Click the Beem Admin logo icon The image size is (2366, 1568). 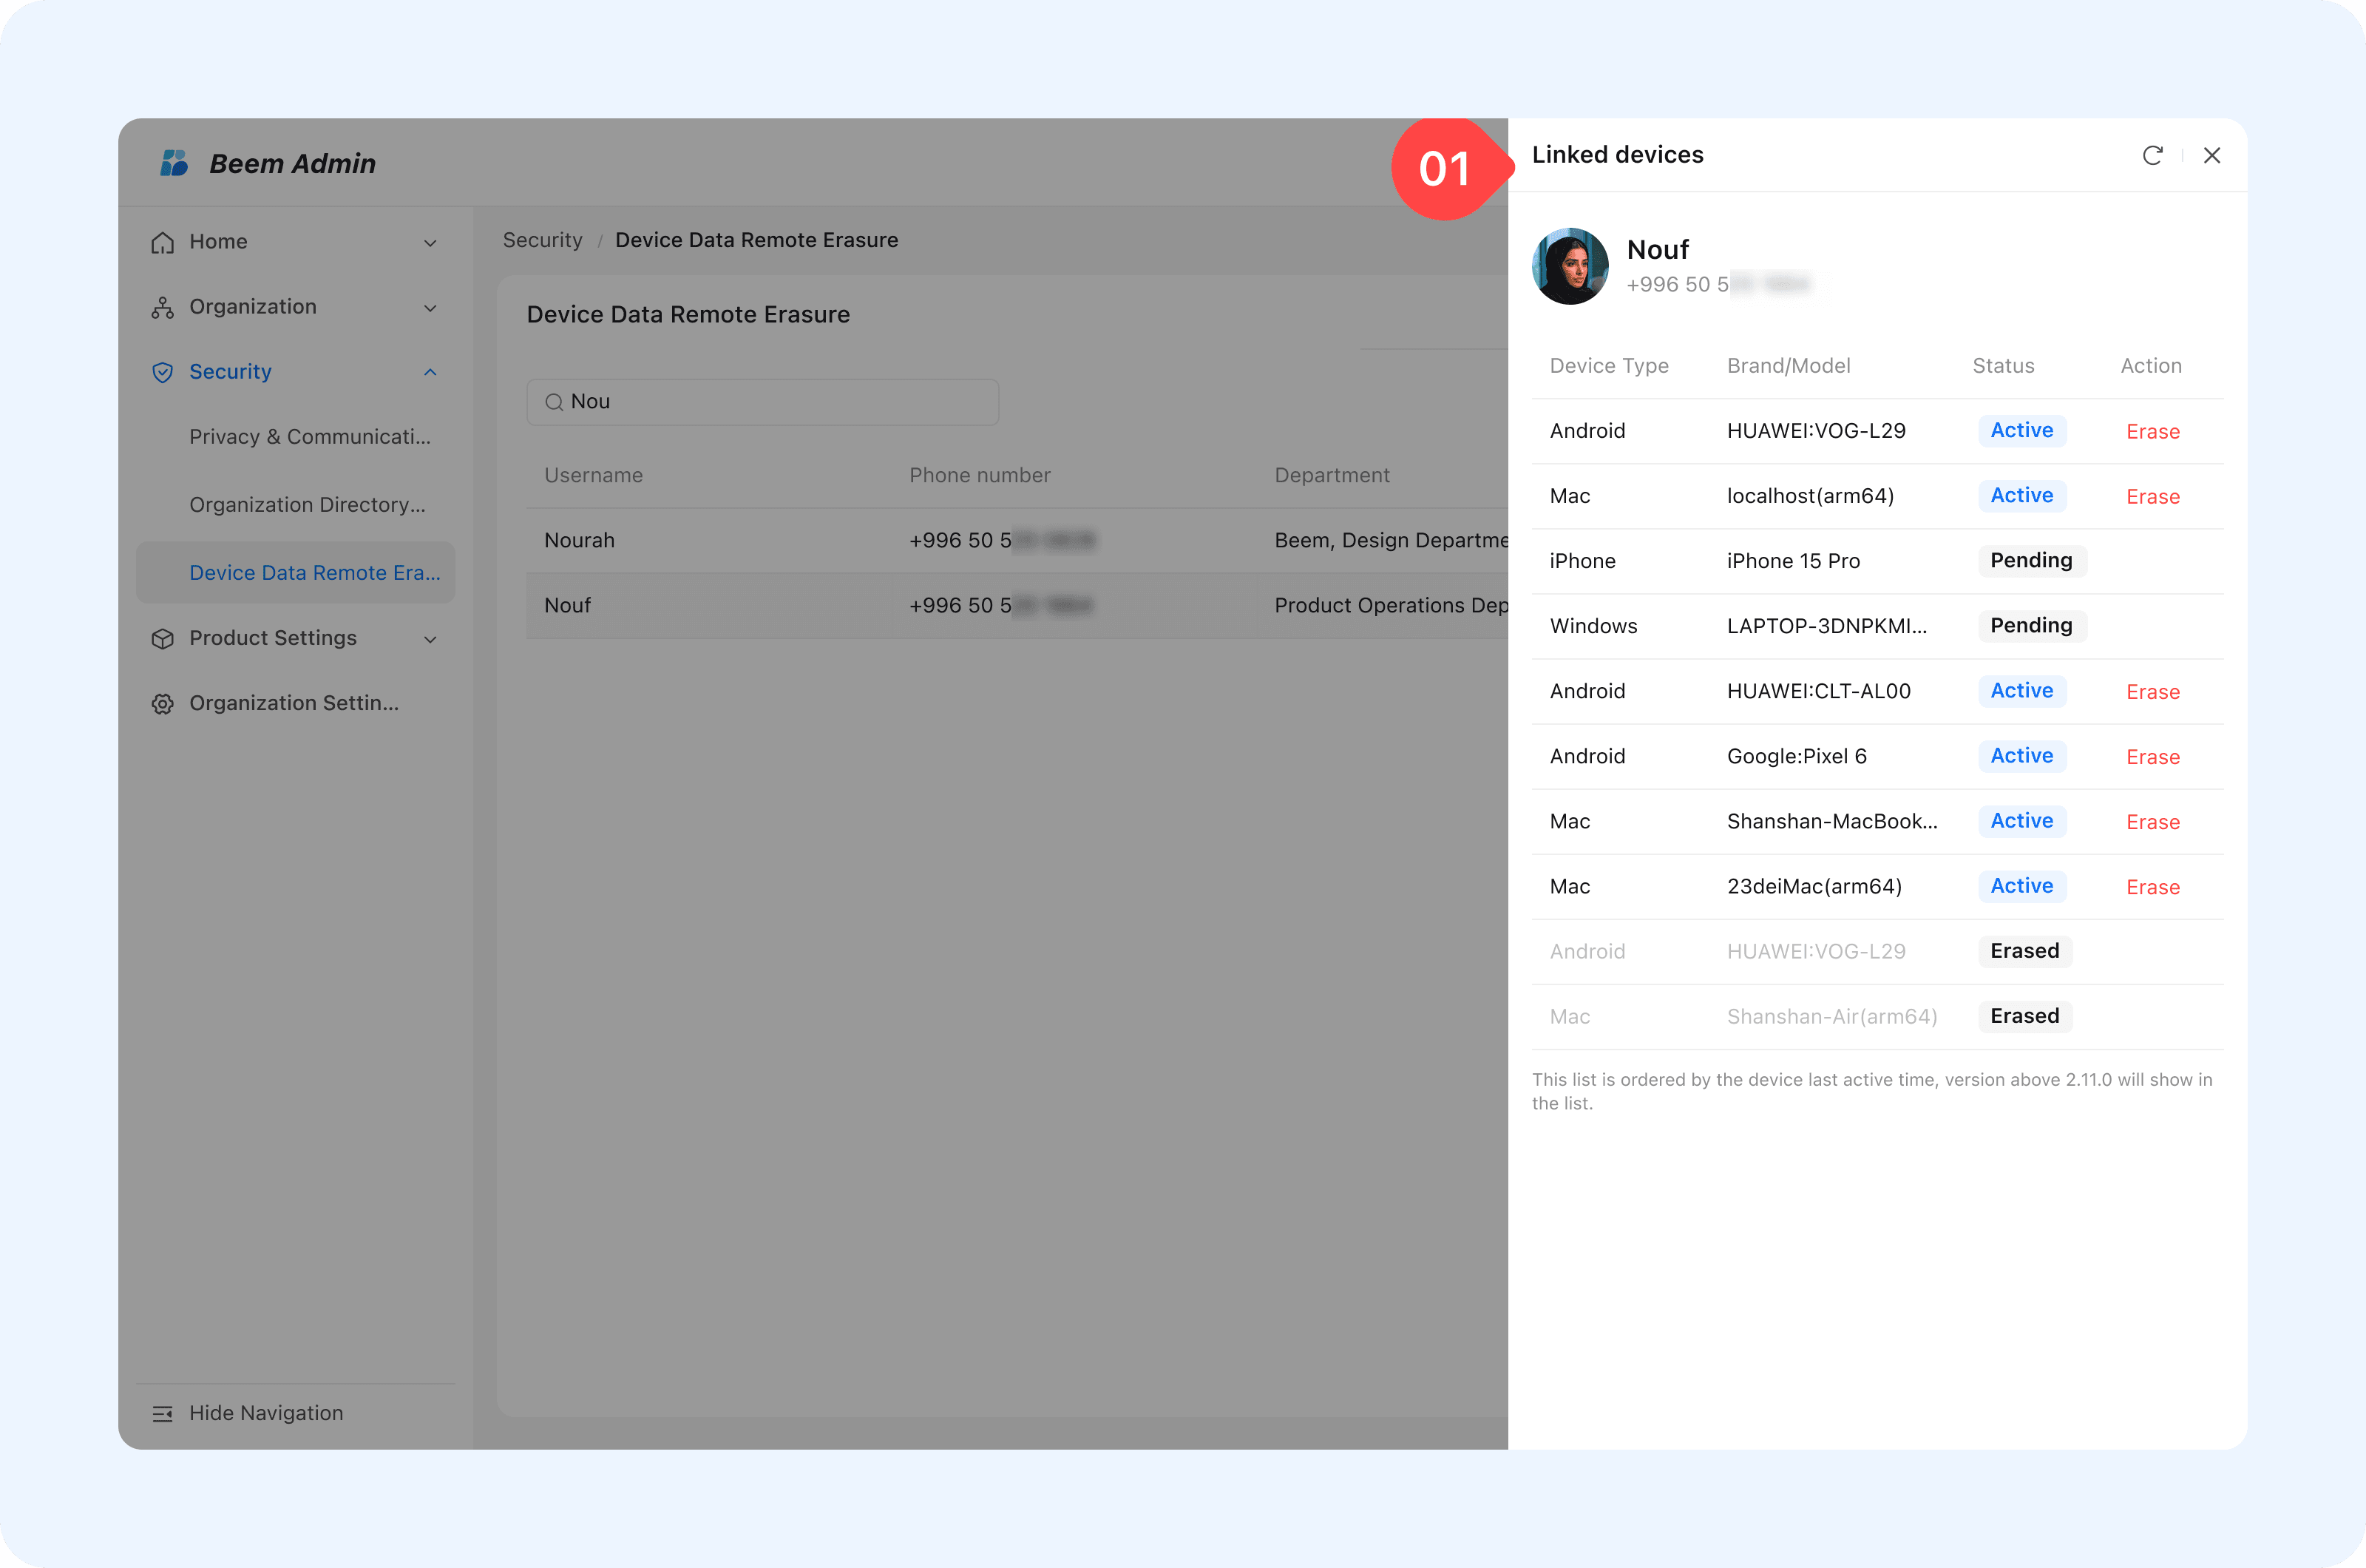pos(174,163)
